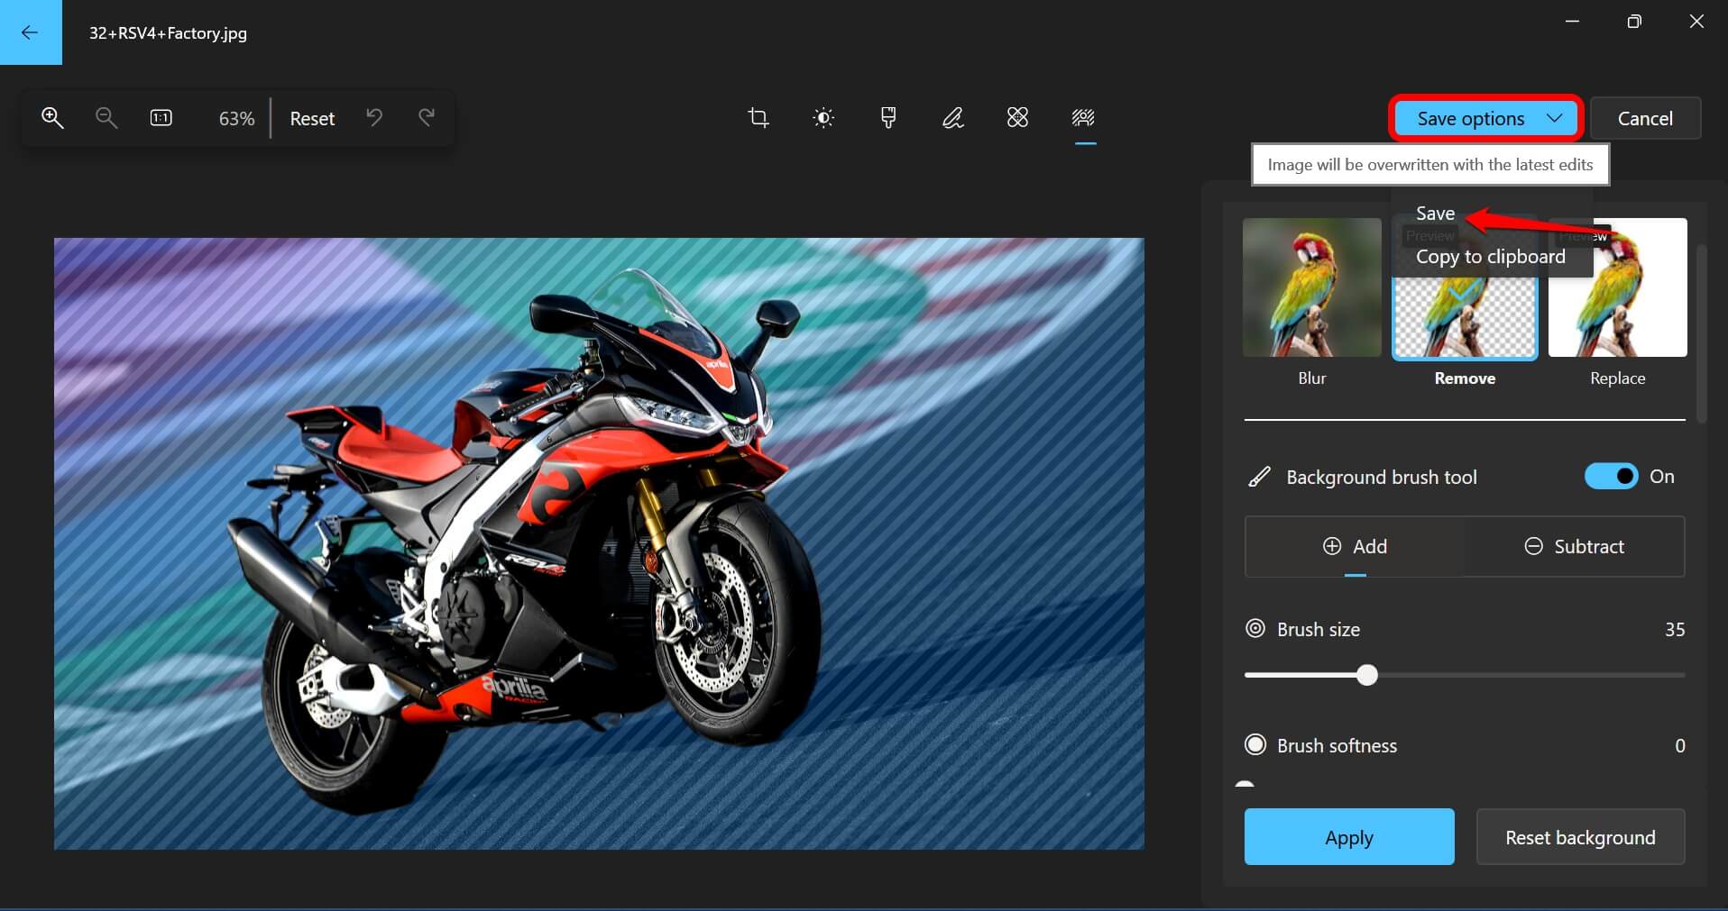
Task: Click the 63% zoom level value
Action: pyautogui.click(x=236, y=119)
